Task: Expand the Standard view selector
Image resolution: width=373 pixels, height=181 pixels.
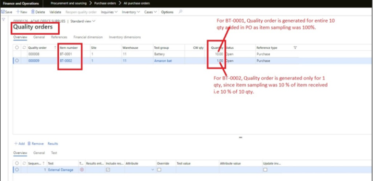Action: [83, 21]
